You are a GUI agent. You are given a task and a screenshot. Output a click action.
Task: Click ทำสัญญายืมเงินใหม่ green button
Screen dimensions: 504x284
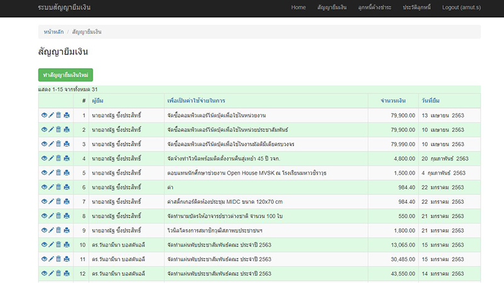click(x=66, y=75)
